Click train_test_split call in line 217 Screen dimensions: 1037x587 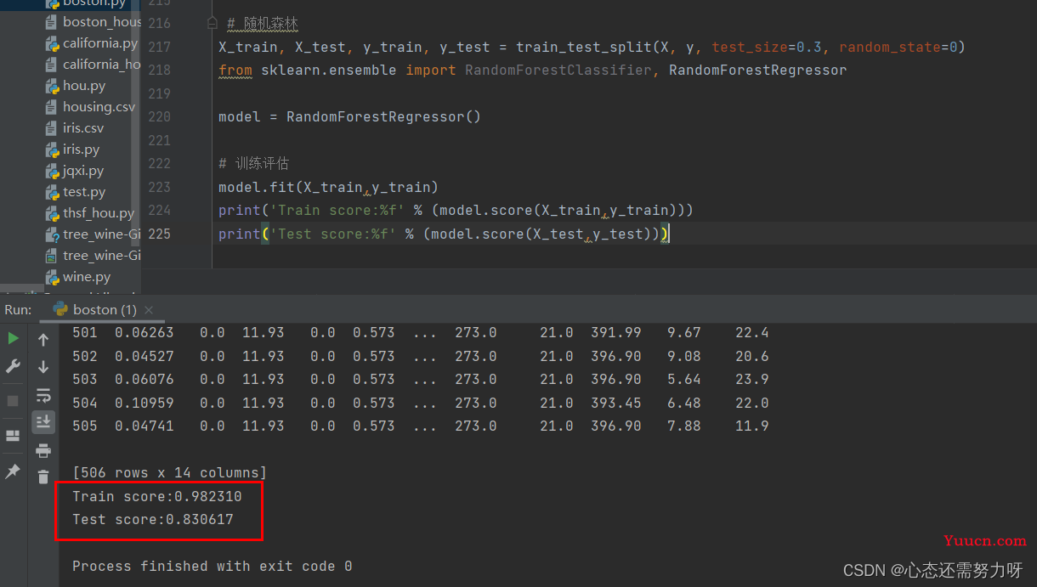(x=579, y=47)
